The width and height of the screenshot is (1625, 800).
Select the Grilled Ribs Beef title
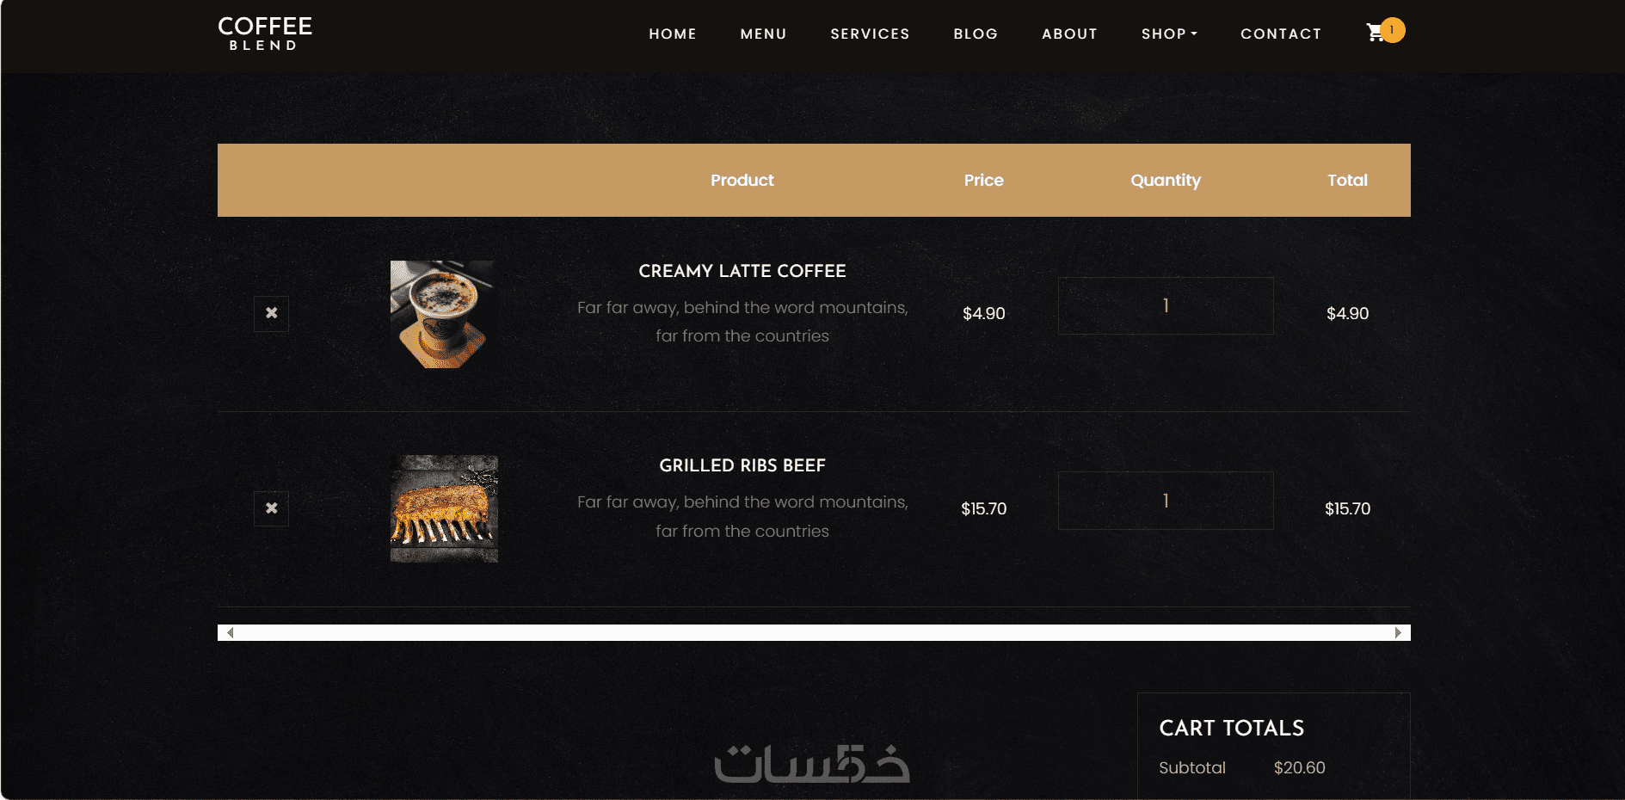pyautogui.click(x=742, y=465)
